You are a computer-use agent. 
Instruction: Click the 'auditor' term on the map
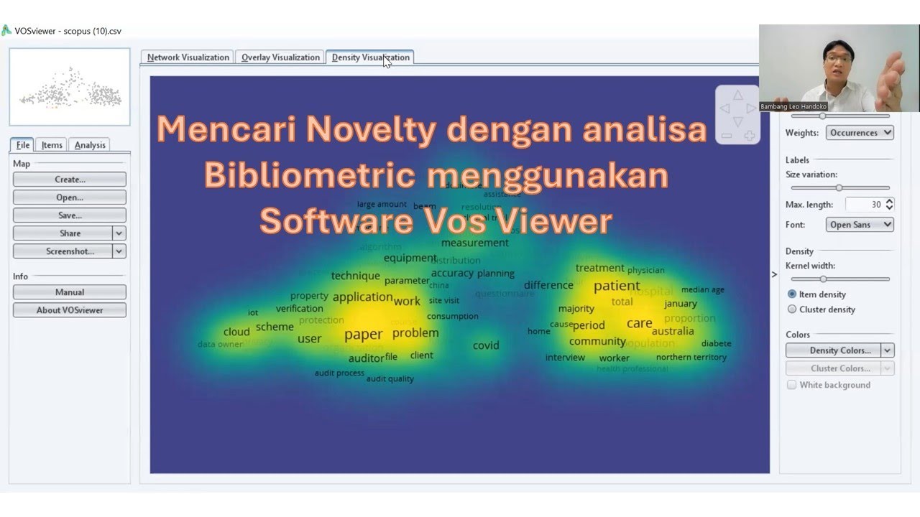click(366, 358)
